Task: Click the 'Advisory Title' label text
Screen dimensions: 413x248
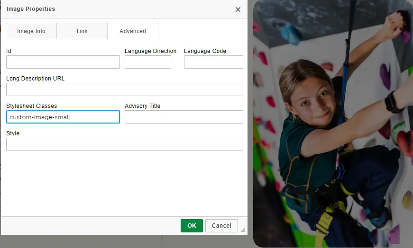Action: pyautogui.click(x=143, y=106)
